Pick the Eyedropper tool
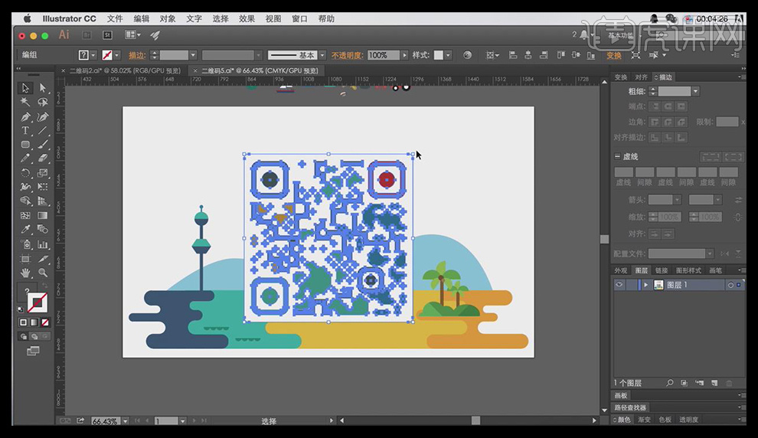758x438 pixels. [26, 230]
